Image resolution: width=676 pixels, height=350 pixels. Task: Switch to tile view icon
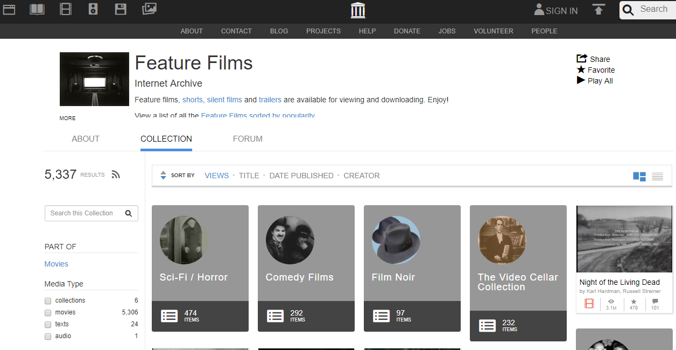(639, 176)
